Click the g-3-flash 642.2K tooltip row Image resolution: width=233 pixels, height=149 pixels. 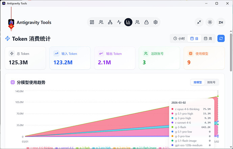point(191,127)
